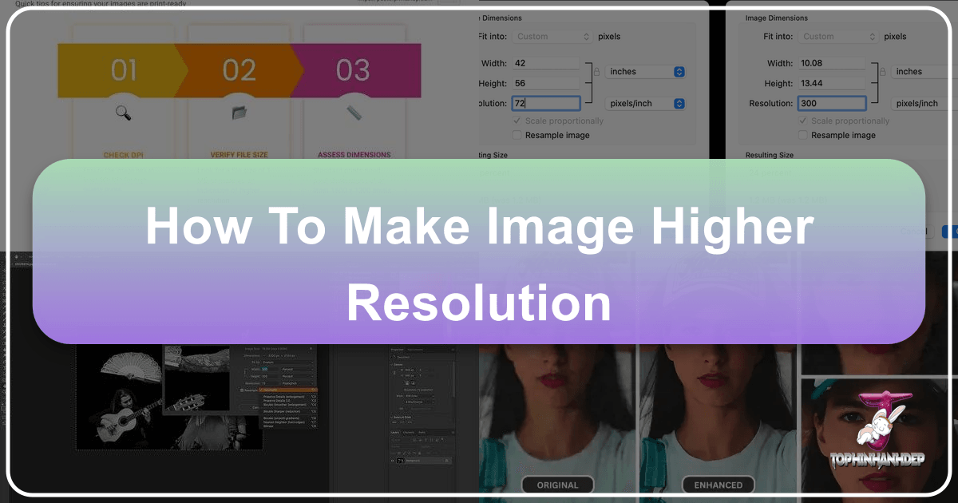The image size is (958, 503).
Task: Select the ENHANCED label on the portrait
Action: pos(718,485)
